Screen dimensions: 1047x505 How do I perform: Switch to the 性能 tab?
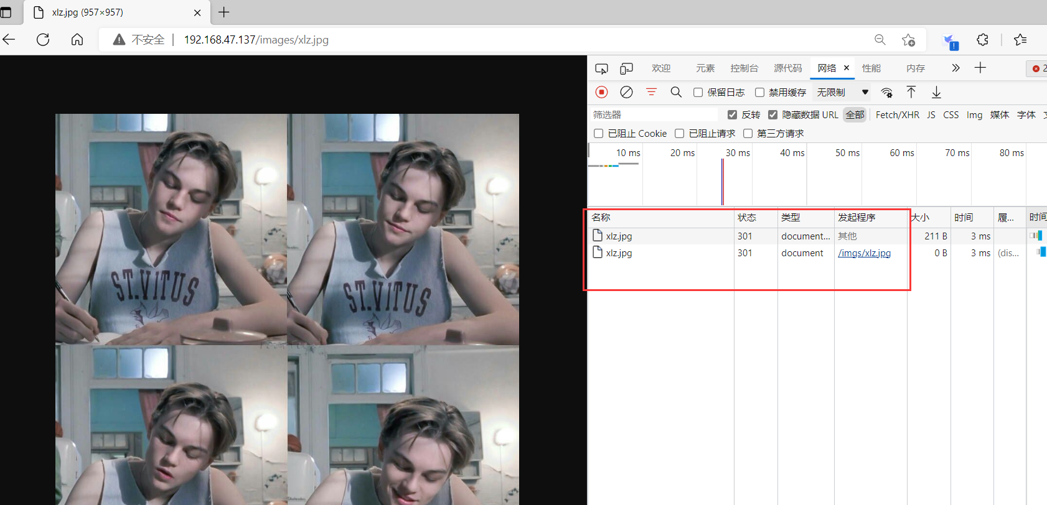point(871,68)
